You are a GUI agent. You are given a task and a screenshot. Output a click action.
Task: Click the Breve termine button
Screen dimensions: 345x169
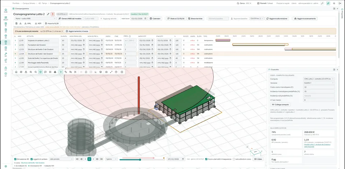[195, 19]
